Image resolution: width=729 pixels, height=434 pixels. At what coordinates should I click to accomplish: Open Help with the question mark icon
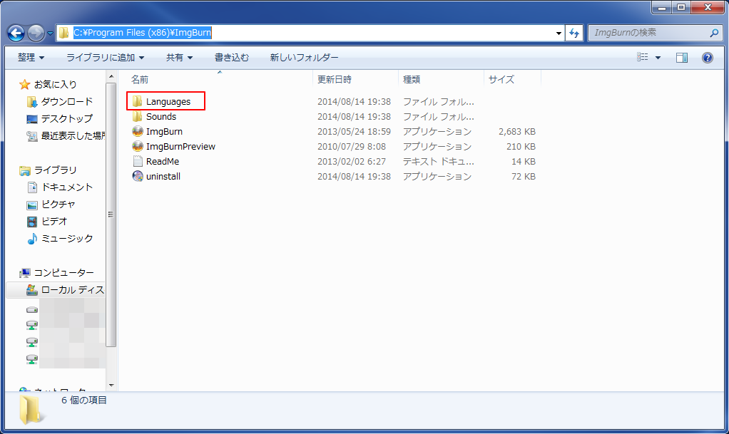click(708, 58)
